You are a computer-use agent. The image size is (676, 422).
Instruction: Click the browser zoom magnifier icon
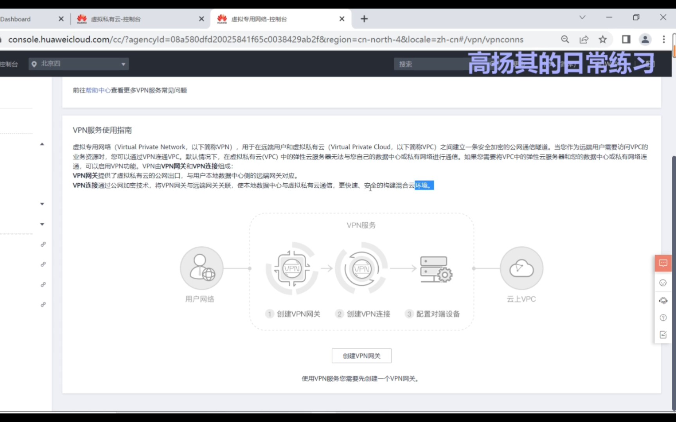pyautogui.click(x=565, y=39)
